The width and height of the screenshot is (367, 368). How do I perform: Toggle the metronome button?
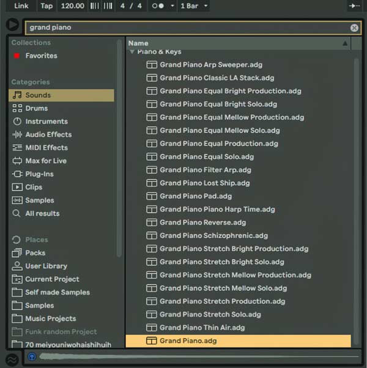(x=158, y=6)
